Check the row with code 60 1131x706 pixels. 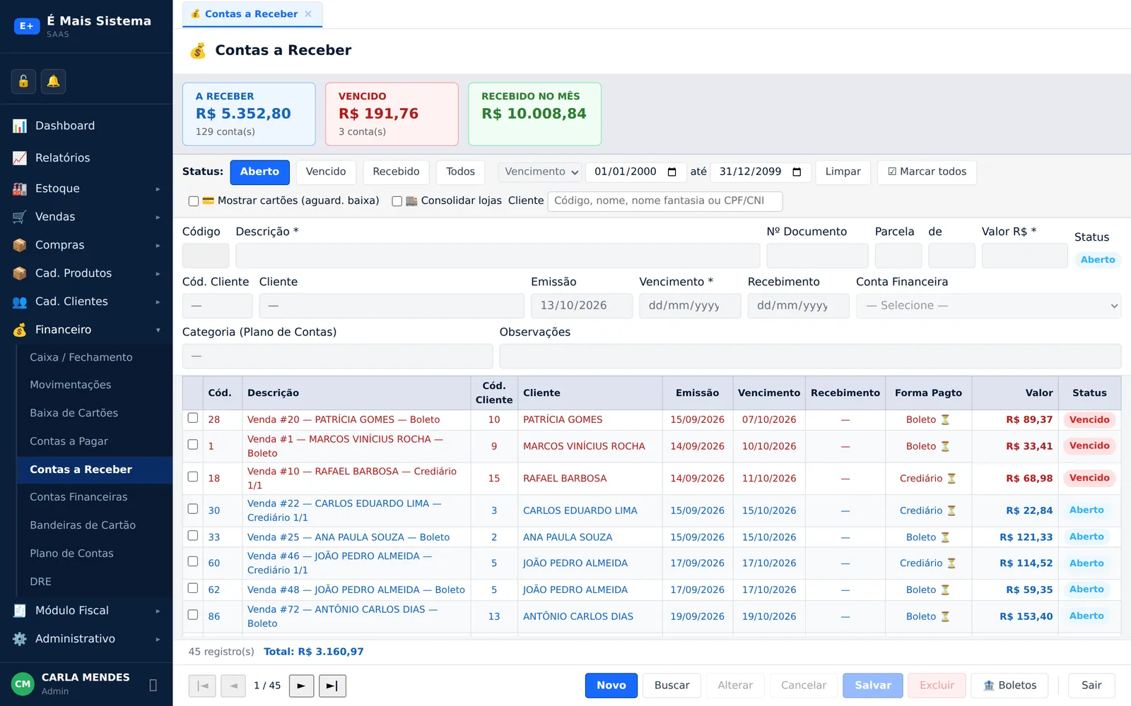click(x=192, y=562)
